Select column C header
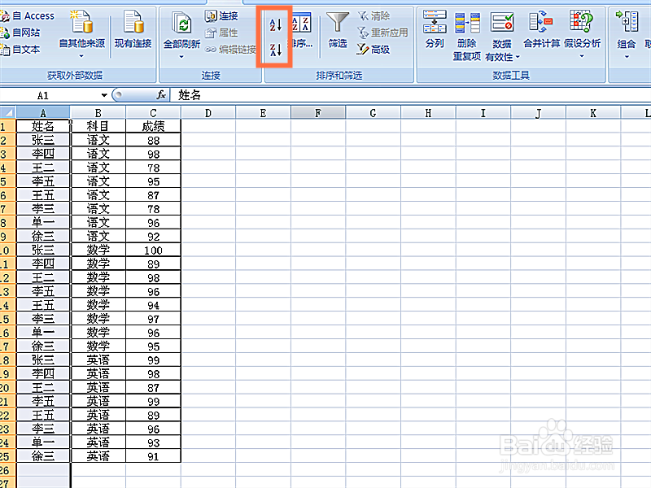 point(153,112)
